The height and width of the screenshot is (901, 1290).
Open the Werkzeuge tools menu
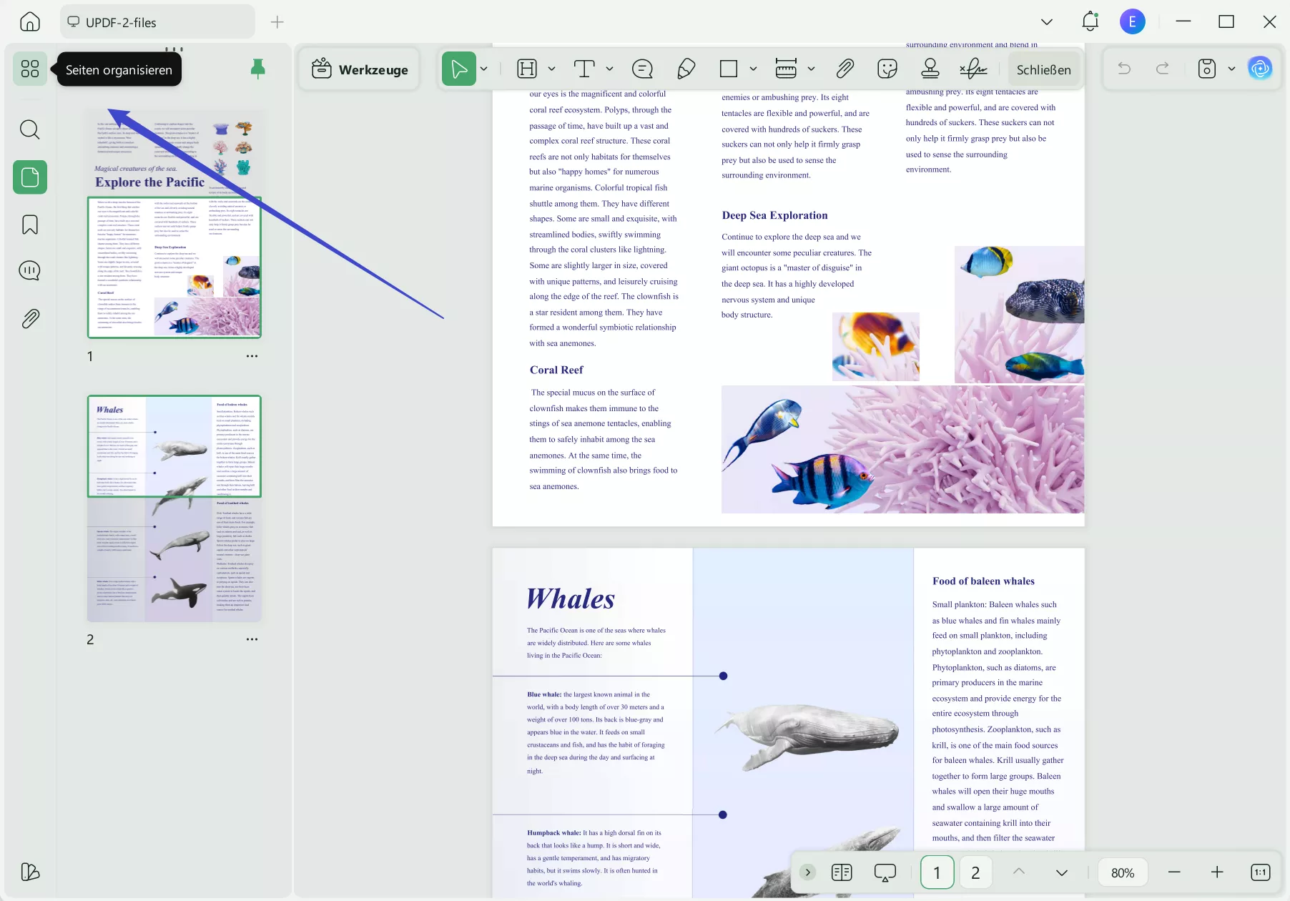[x=360, y=69]
